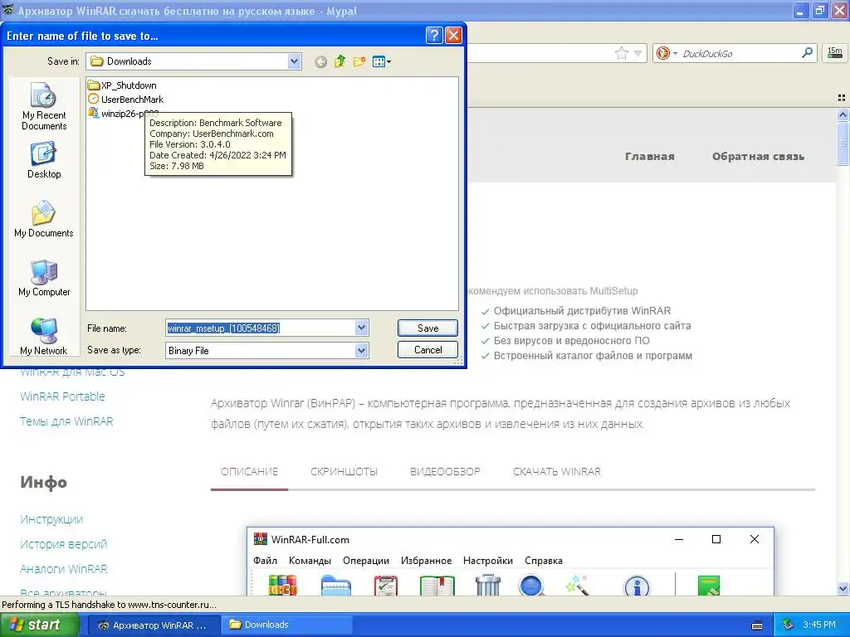
Task: Click the 15m toolbar button
Action: point(835,52)
